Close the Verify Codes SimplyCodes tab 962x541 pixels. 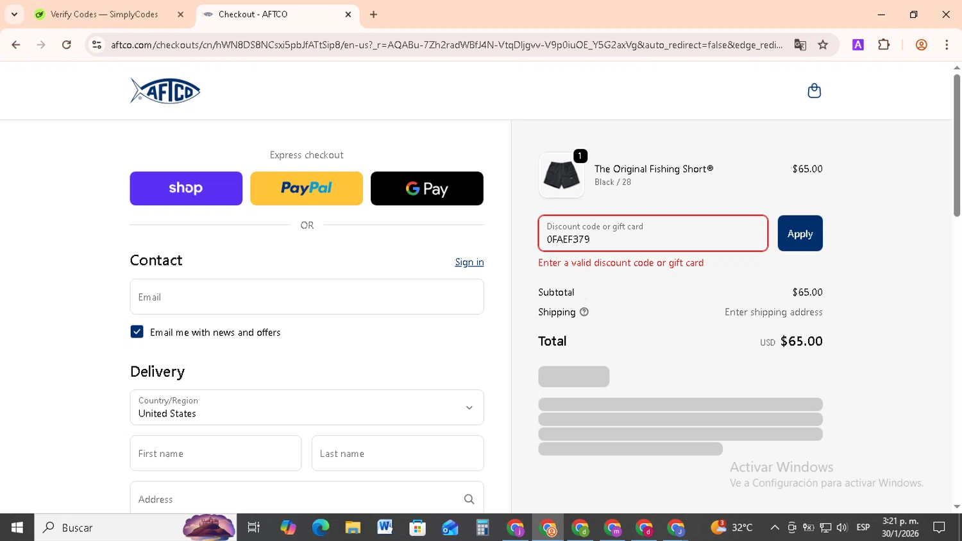[x=180, y=14]
